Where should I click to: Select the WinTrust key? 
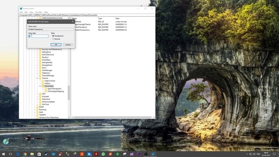pos(45,104)
